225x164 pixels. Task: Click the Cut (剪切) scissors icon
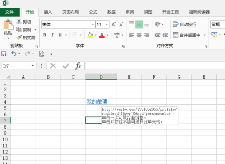click(x=19, y=22)
